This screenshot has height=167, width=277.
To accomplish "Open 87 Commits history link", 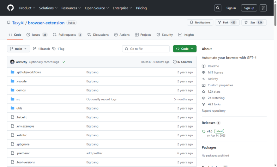I will coord(183,62).
